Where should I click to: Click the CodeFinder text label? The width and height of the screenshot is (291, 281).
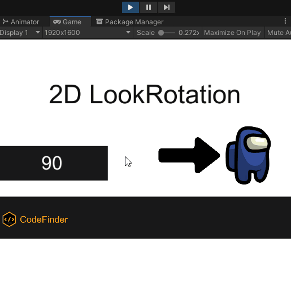44,219
